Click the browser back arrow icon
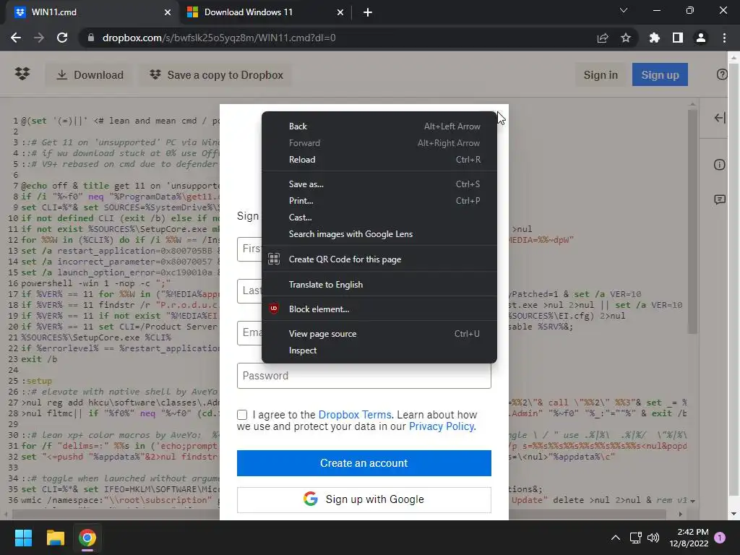Viewport: 740px width, 555px height. tap(16, 38)
